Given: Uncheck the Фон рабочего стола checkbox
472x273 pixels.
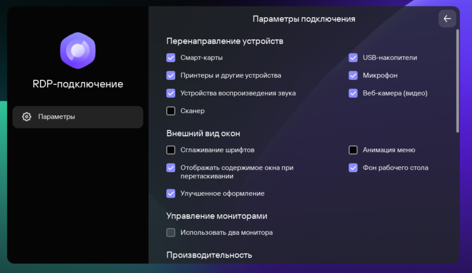Looking at the screenshot, I should [353, 168].
